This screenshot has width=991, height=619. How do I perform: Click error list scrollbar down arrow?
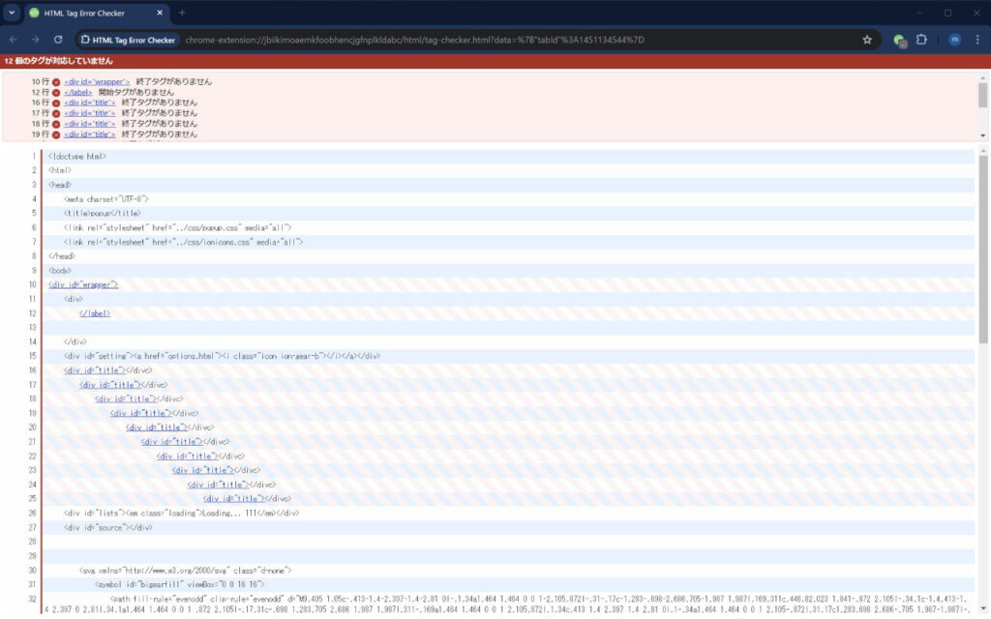click(983, 135)
